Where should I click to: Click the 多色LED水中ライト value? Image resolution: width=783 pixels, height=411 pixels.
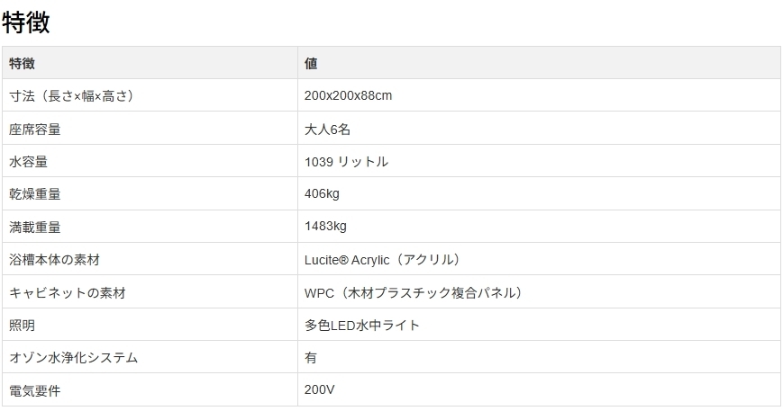pos(362,326)
